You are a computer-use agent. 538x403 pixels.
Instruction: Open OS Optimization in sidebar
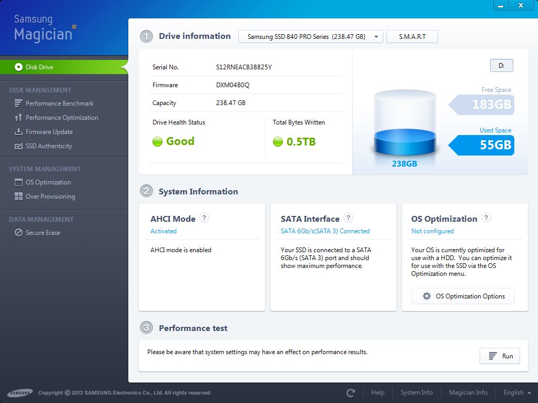pyautogui.click(x=48, y=182)
